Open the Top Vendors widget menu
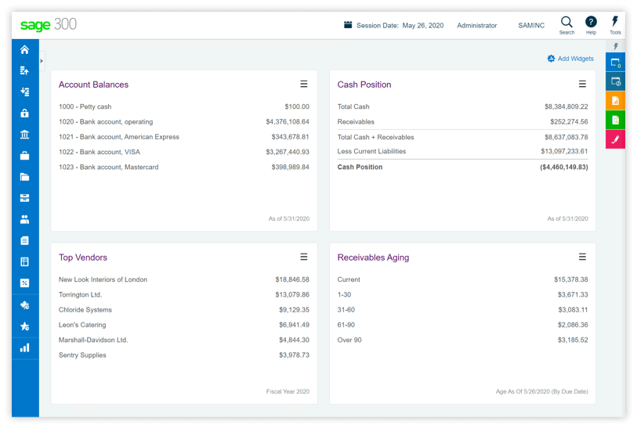 (304, 257)
